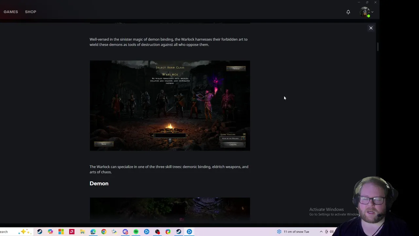
Task: Open Microsoft Store from the taskbar
Action: tap(61, 232)
